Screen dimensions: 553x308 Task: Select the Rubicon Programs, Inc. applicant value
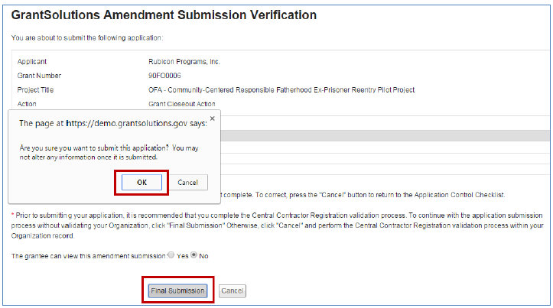click(x=184, y=61)
